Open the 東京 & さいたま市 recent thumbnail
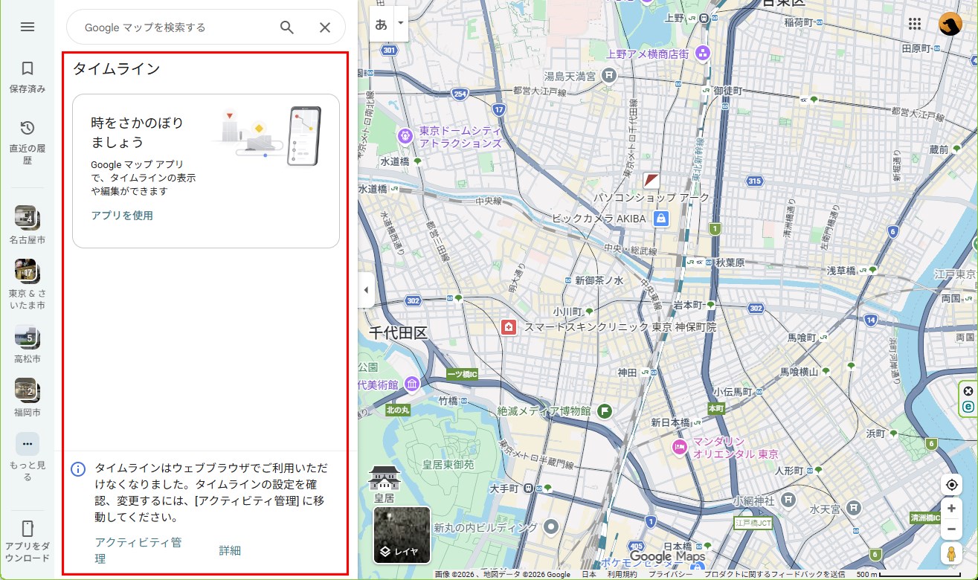 (27, 271)
